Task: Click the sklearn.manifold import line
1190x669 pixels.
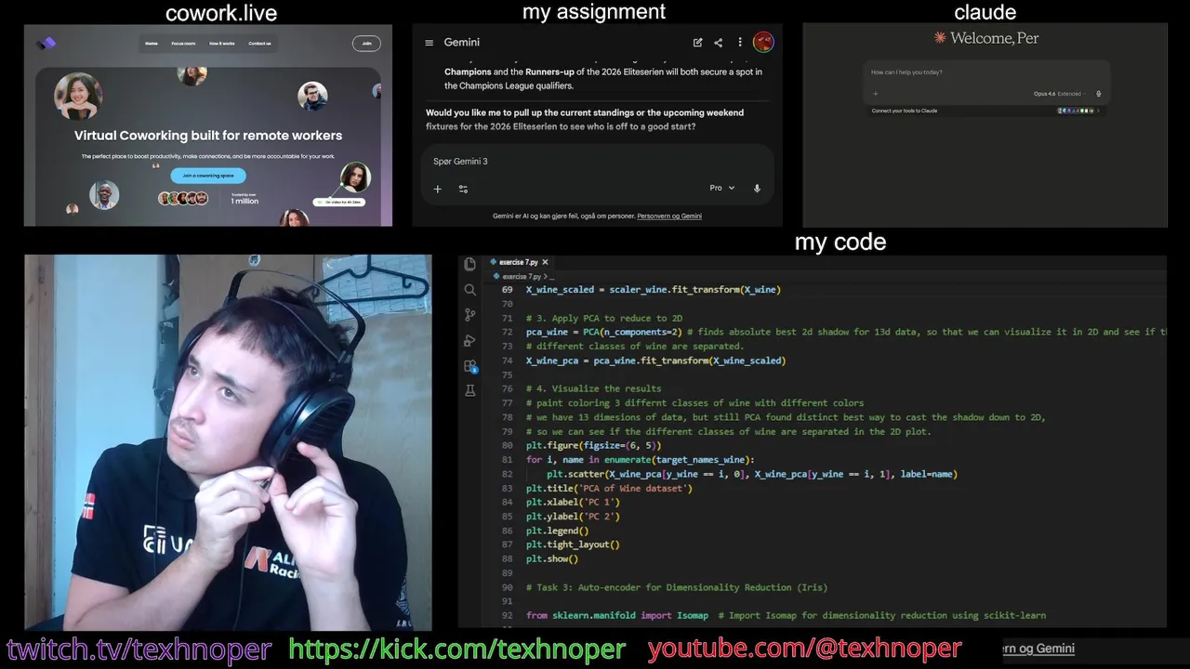Action: tap(786, 615)
